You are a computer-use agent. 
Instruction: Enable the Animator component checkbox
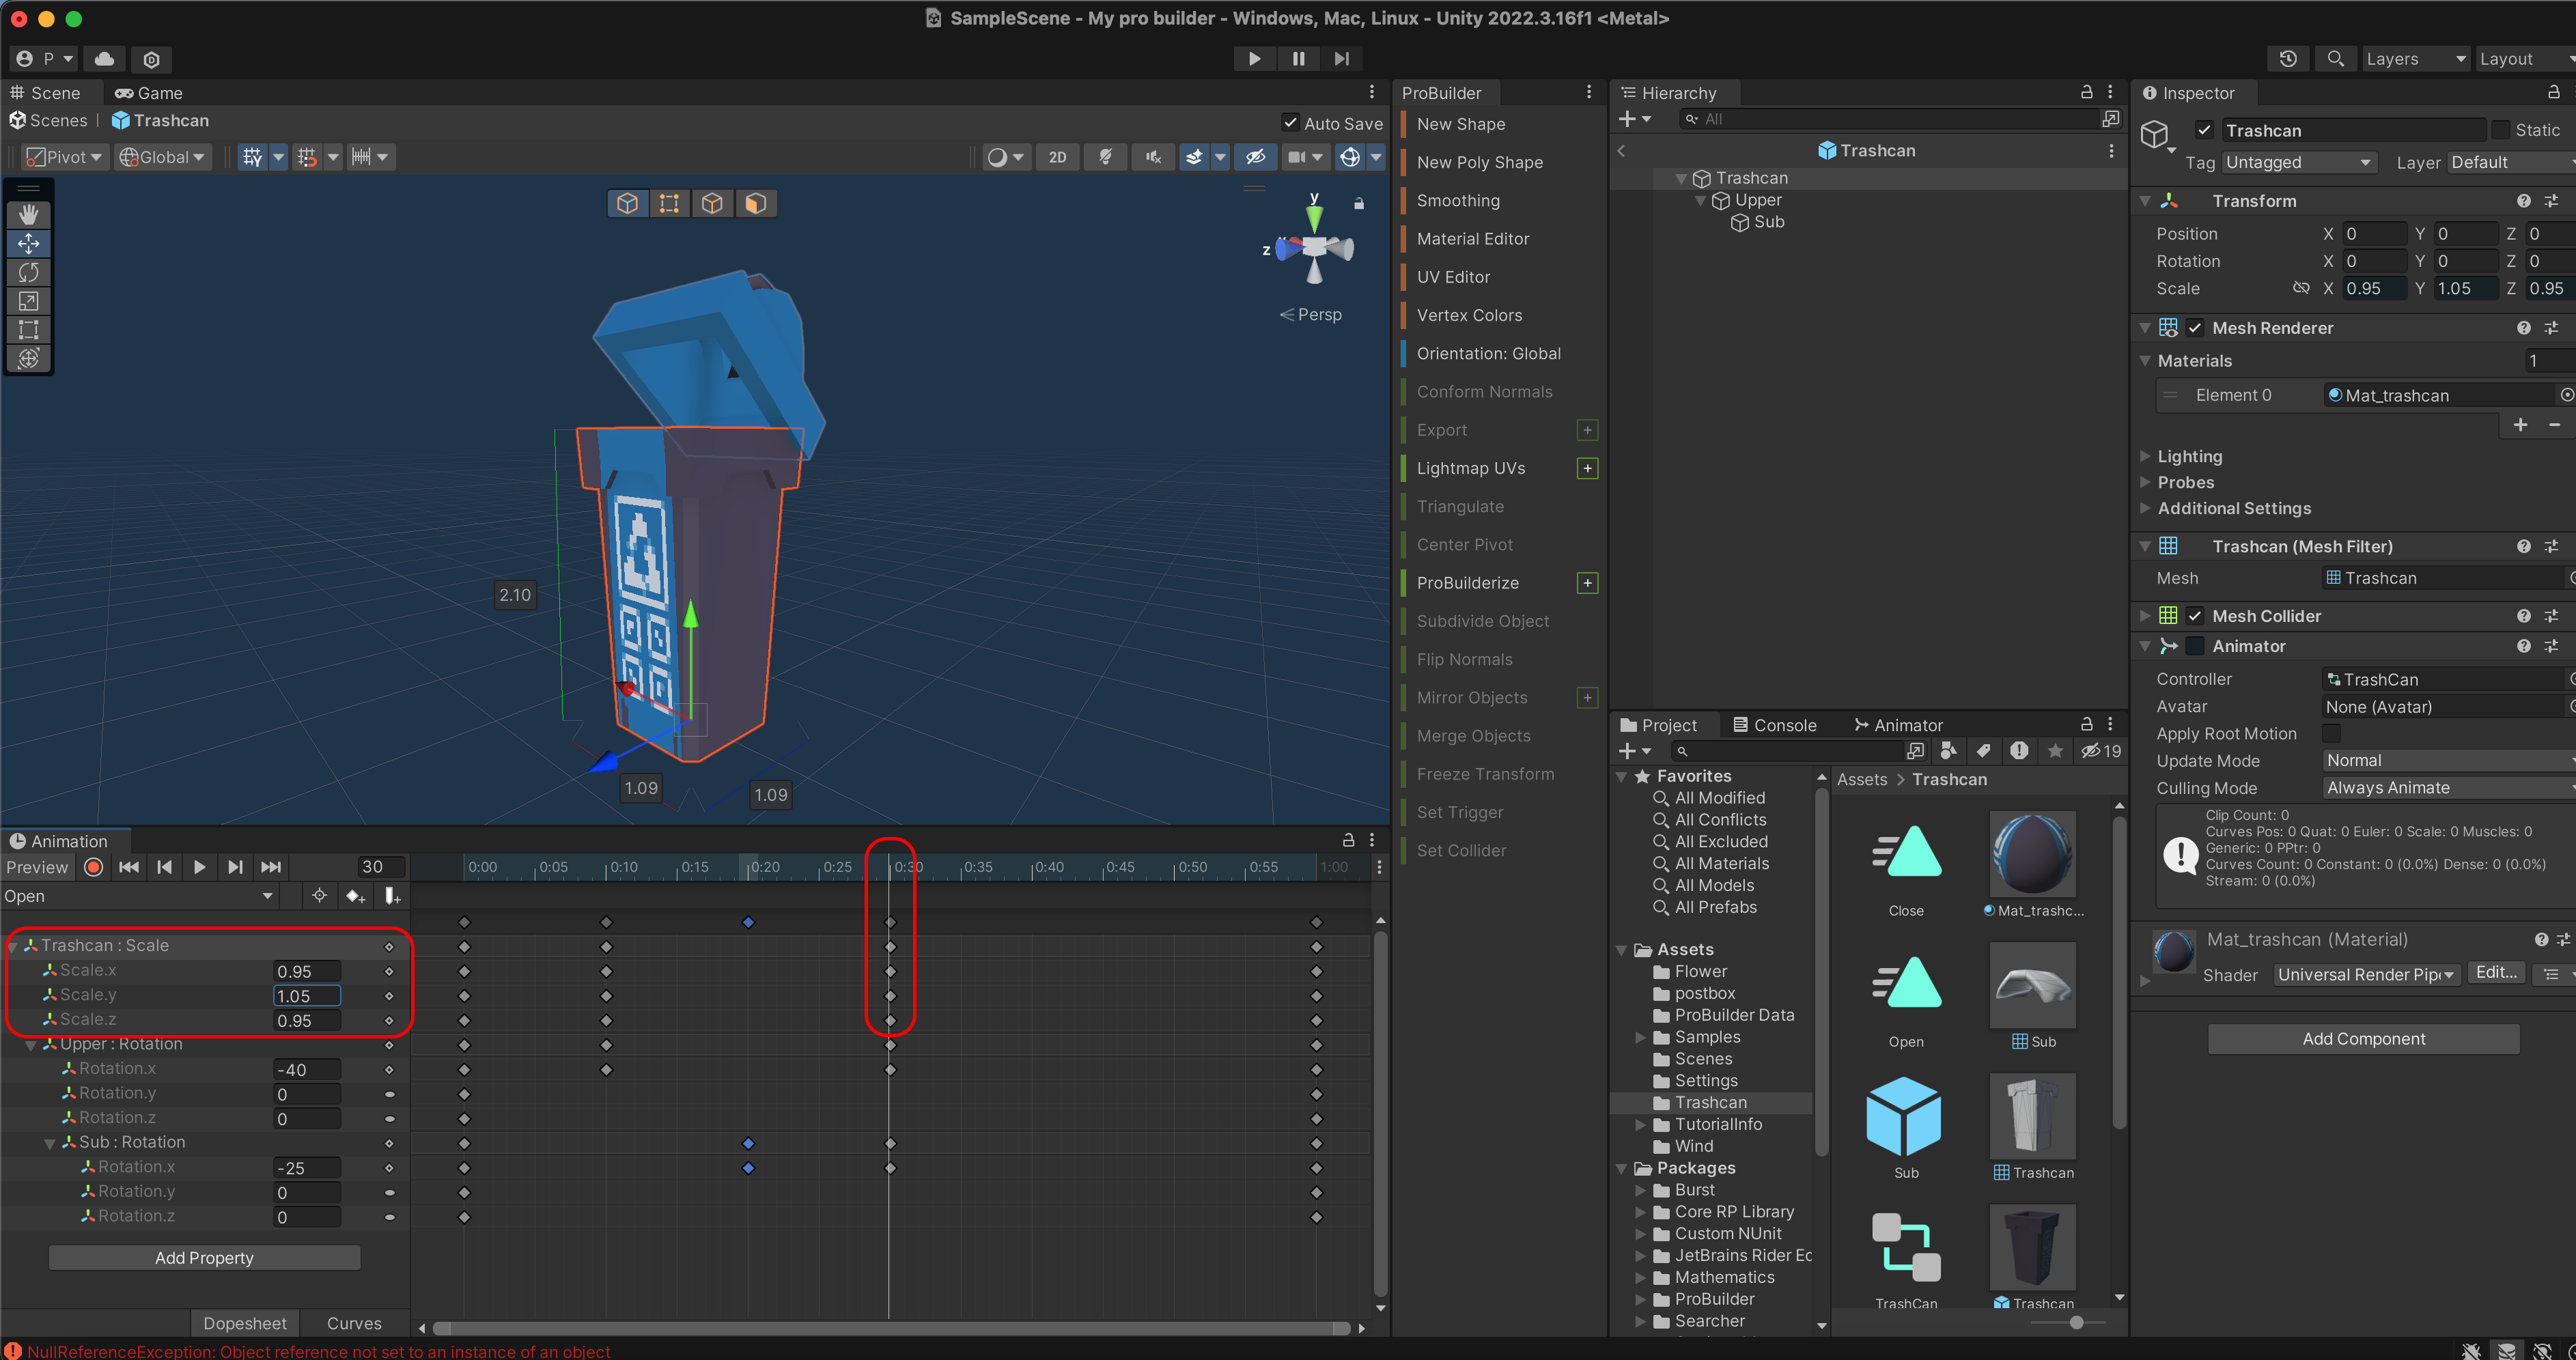coord(2195,646)
